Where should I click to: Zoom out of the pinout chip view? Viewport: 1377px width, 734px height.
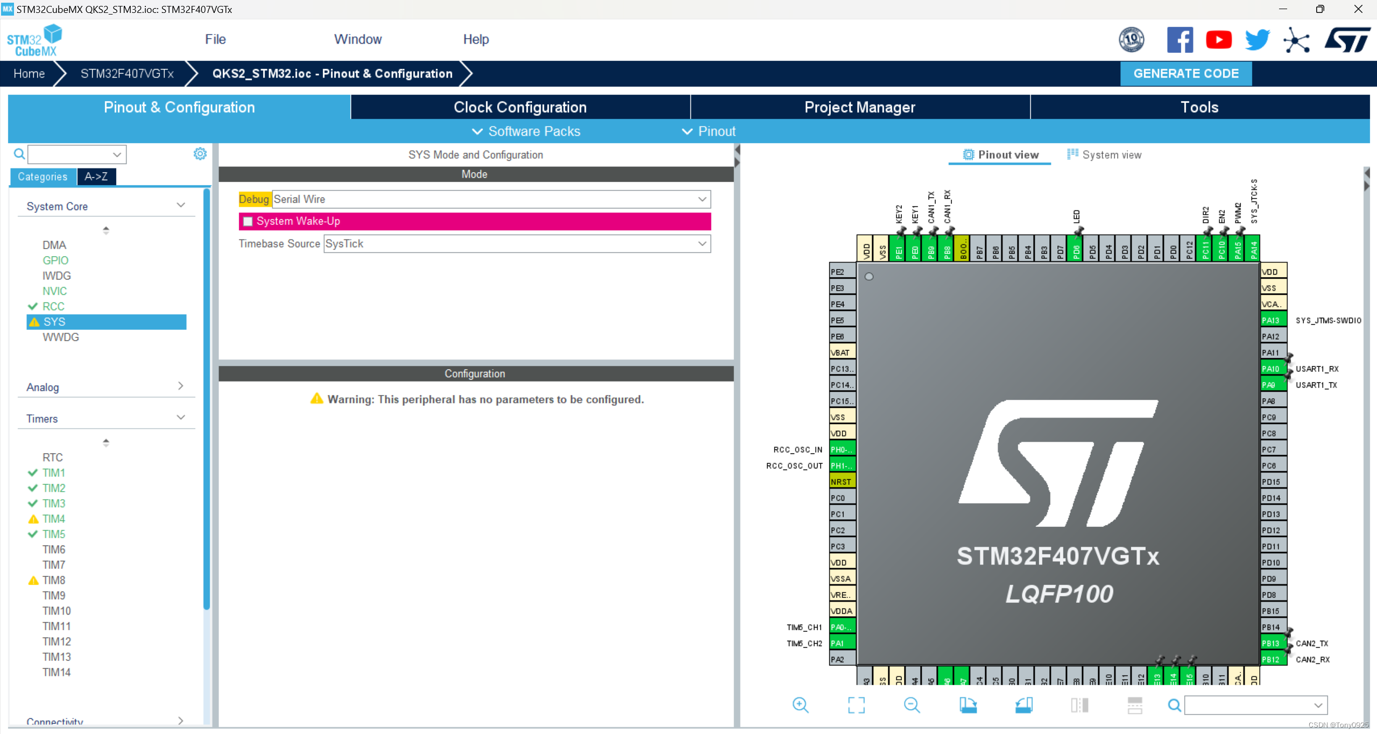(x=912, y=704)
